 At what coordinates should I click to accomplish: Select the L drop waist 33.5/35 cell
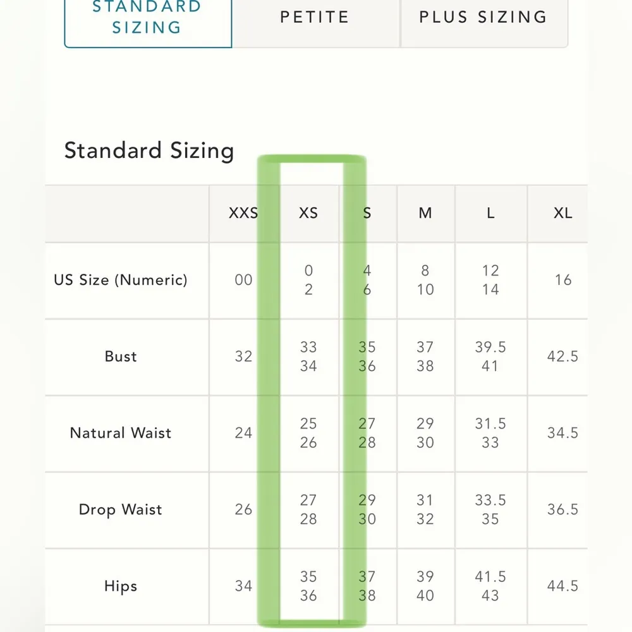pyautogui.click(x=490, y=509)
